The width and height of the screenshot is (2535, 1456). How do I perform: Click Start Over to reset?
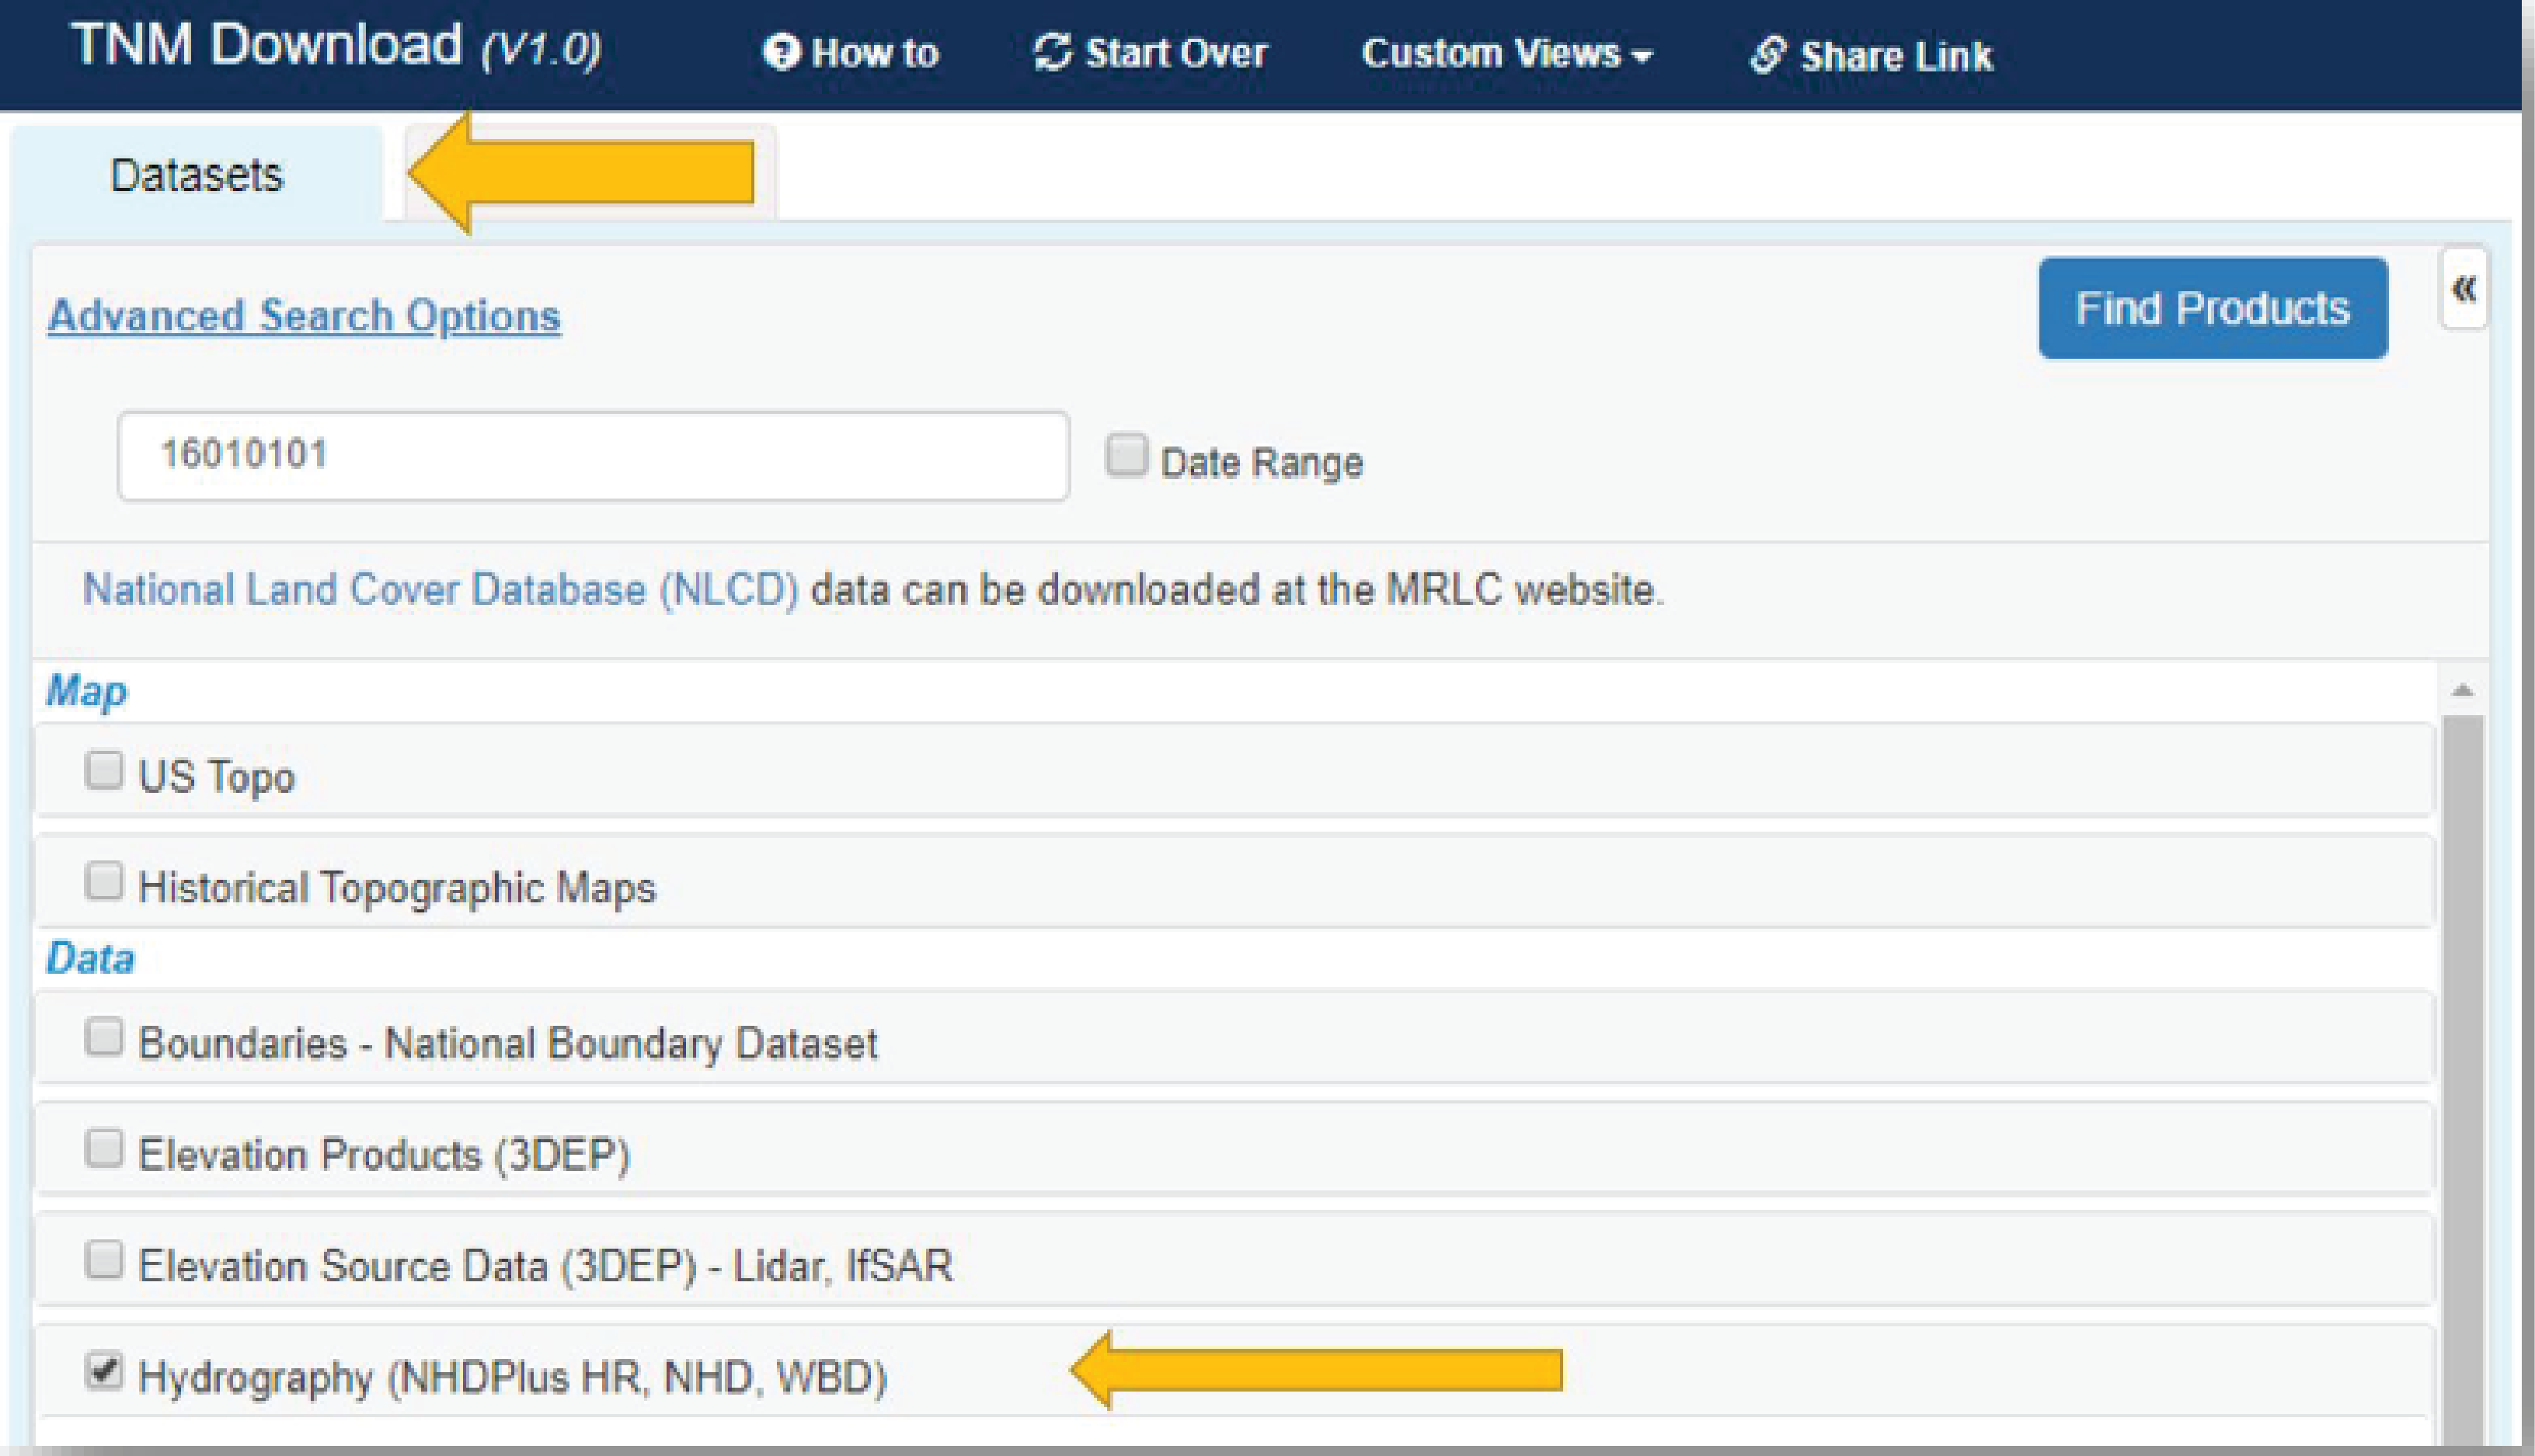tap(1150, 53)
